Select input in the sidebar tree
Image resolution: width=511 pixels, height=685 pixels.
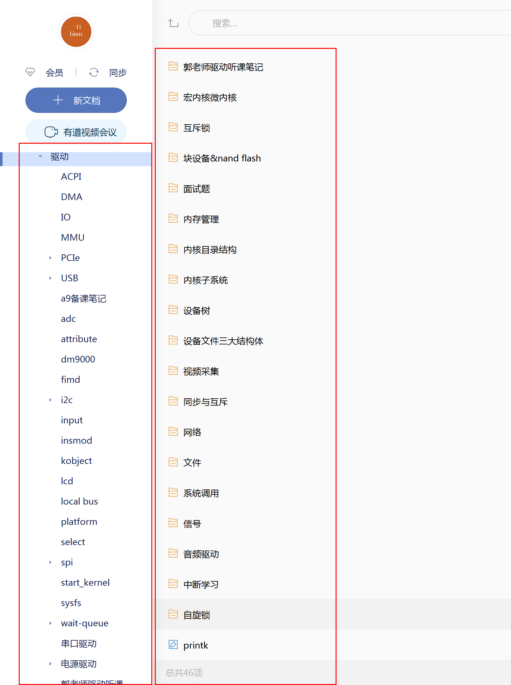tap(72, 420)
